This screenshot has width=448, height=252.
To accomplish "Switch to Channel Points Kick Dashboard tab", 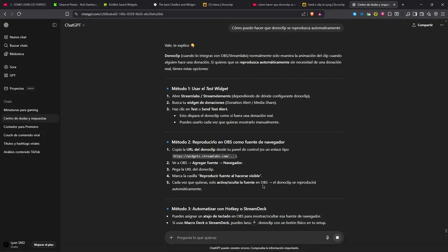I will pos(75,5).
